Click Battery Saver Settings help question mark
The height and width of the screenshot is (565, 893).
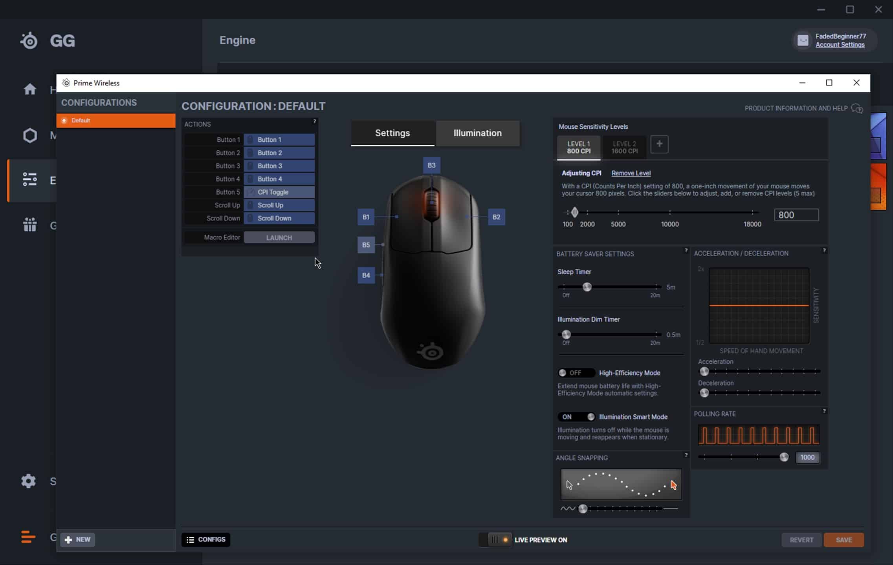click(686, 250)
